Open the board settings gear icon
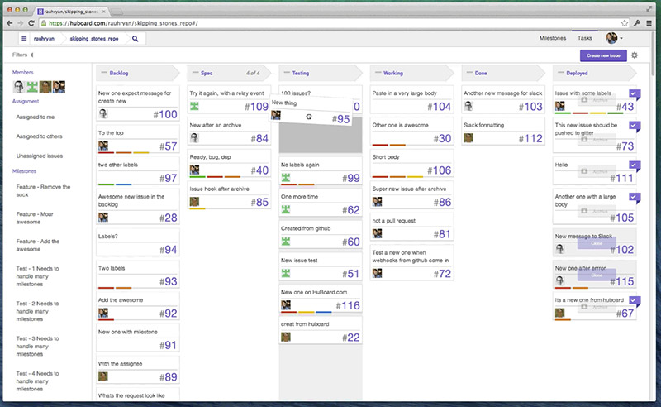This screenshot has height=407, width=661. pos(635,55)
